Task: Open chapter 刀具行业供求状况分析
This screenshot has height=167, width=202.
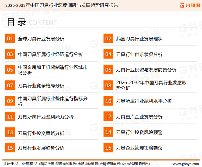Action: tap(139, 54)
